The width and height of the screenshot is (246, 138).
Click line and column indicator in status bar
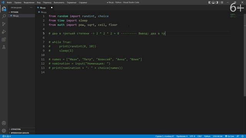click(x=165, y=136)
